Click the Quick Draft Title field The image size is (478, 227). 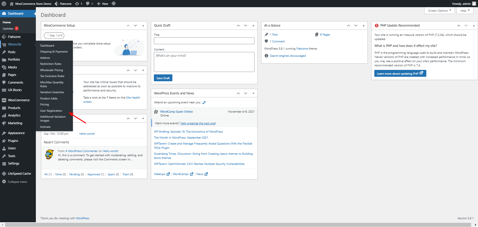tap(204, 41)
